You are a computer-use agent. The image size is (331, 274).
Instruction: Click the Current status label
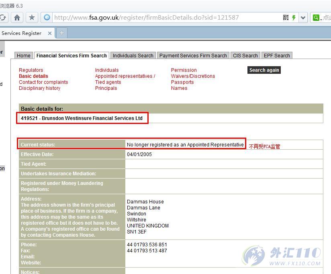38,144
